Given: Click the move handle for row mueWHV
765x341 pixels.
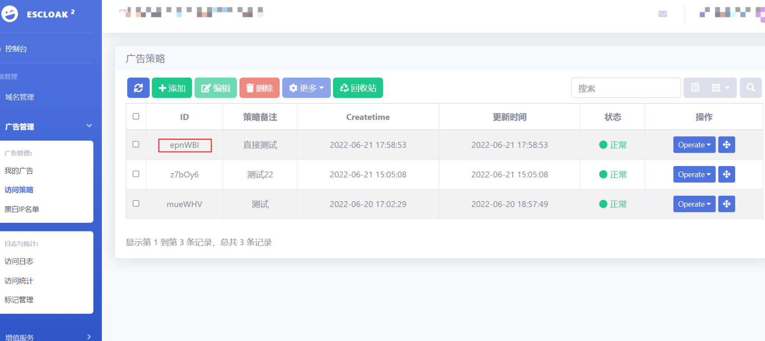Looking at the screenshot, I should [727, 204].
